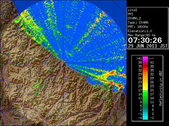This screenshot has width=169, height=126.
Task: Click the 'Max Range:80 km' text
Action: [142, 35]
